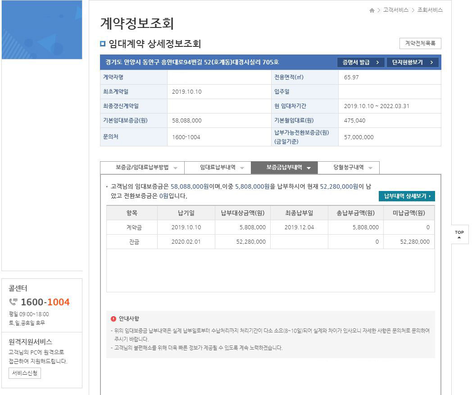Expand arrow on 당월청구내역 tab
The image size is (472, 395).
coord(371,168)
